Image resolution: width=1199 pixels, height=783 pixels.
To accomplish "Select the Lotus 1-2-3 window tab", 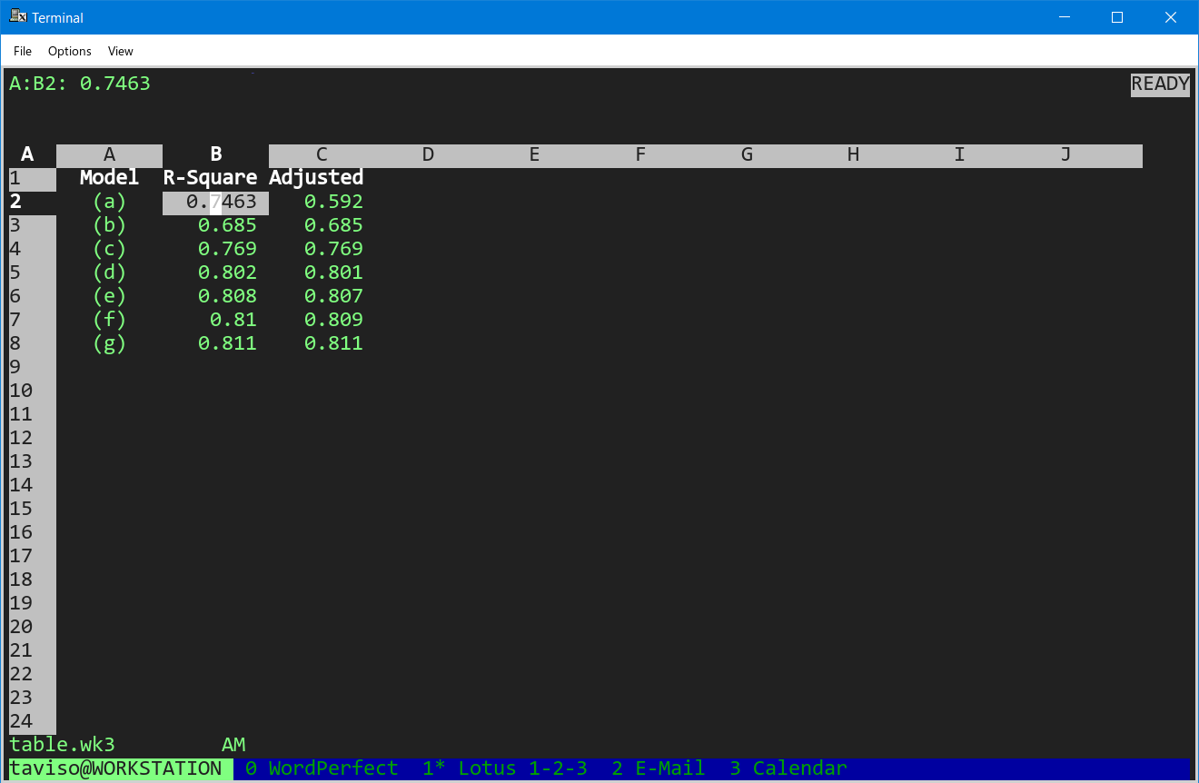I will pos(505,768).
